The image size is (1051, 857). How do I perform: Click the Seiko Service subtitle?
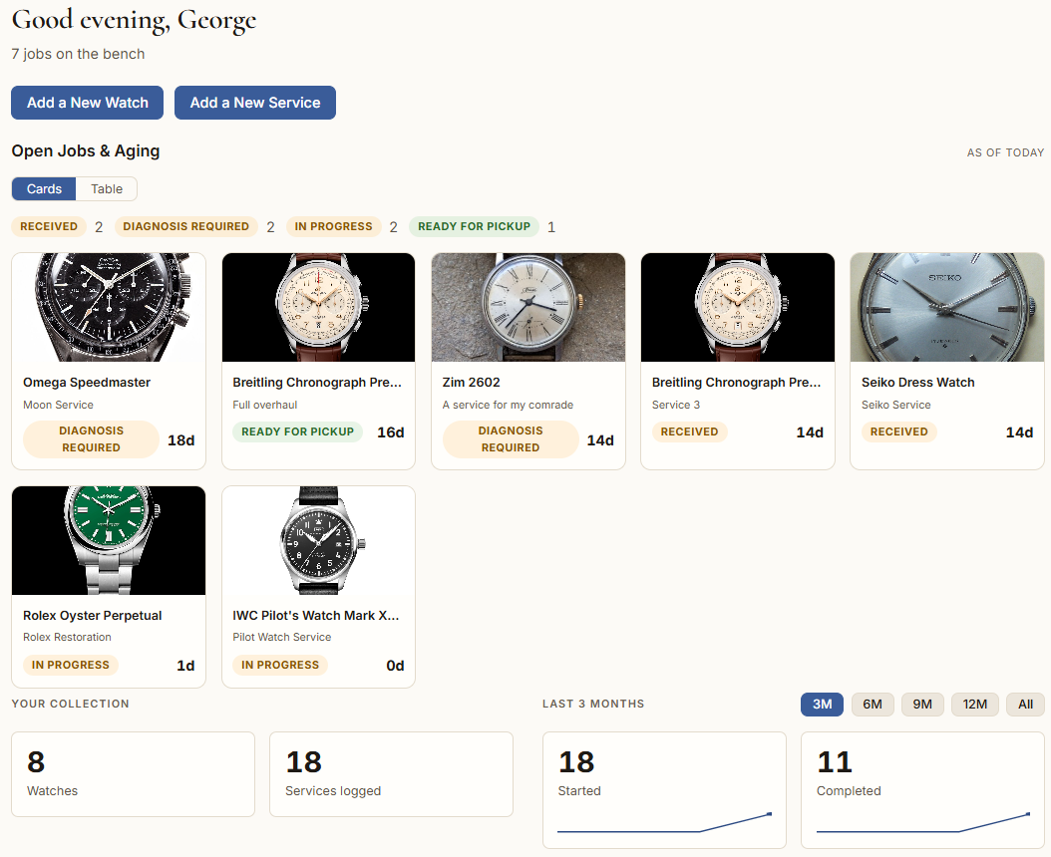[x=896, y=405]
